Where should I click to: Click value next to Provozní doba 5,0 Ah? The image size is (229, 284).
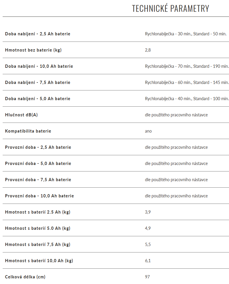[x=176, y=164]
